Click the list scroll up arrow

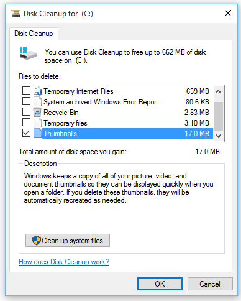click(218, 91)
